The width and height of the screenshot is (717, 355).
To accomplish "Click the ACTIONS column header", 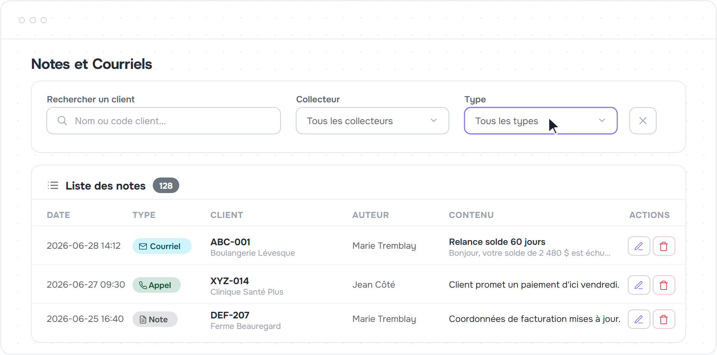I will (650, 215).
